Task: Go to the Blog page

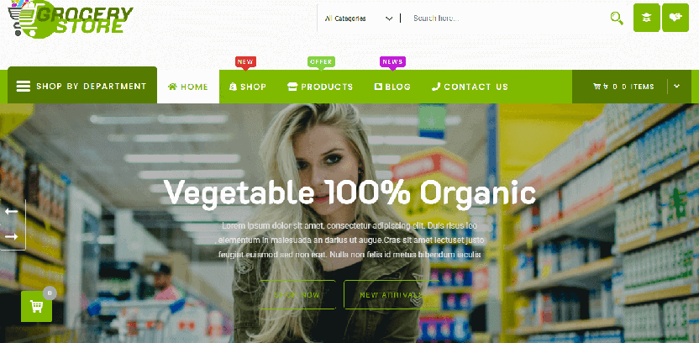Action: 392,87
